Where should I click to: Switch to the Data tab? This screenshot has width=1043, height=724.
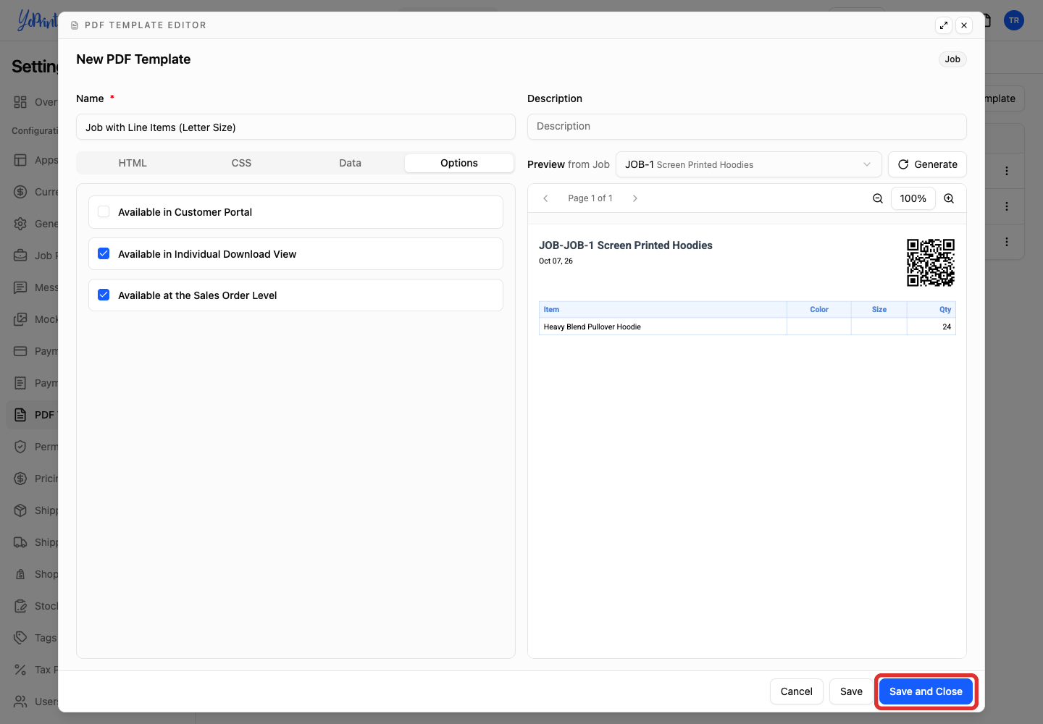coord(350,163)
